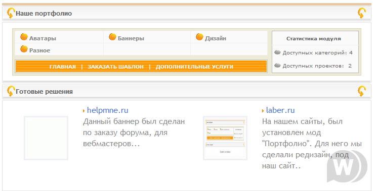This screenshot has width=376, height=191.
Task: Click small orange arrow before laber.ru
Action: pos(263,111)
